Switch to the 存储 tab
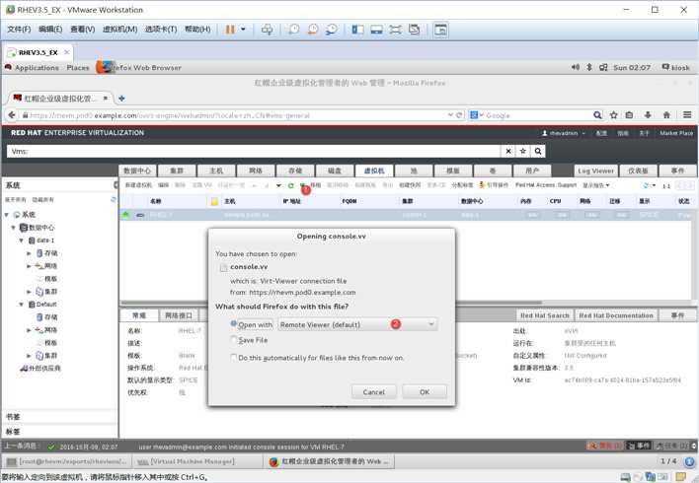The height and width of the screenshot is (483, 699). 295,171
